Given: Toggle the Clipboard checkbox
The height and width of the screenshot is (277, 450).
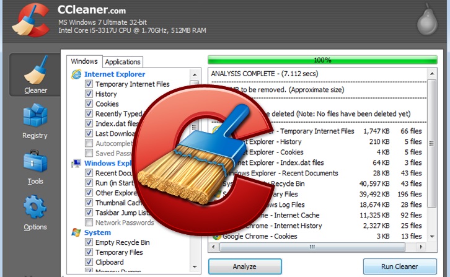Looking at the screenshot, I should 89,262.
